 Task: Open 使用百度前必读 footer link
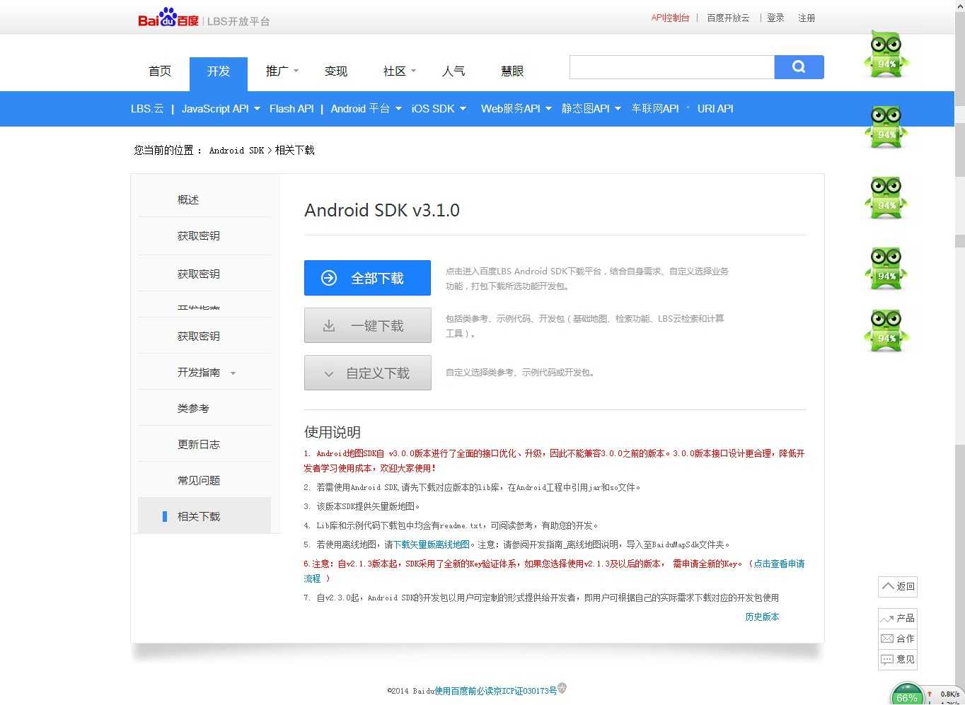pyautogui.click(x=464, y=691)
